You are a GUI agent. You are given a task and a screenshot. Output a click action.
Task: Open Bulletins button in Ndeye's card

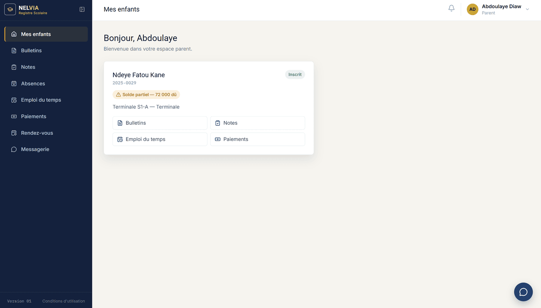pyautogui.click(x=160, y=123)
